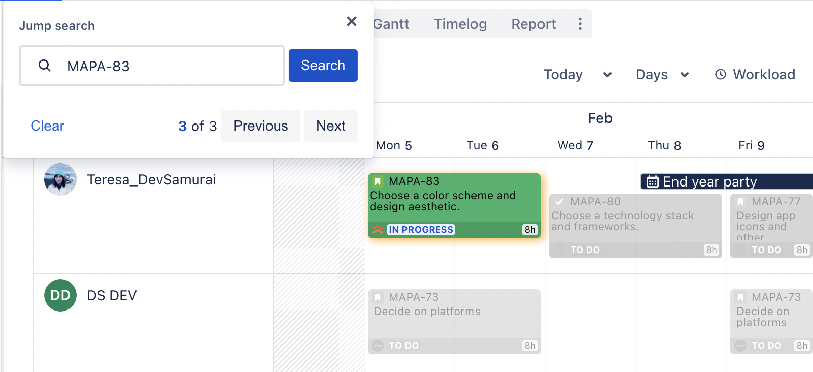Click the Workload clock icon
This screenshot has height=372, width=813.
coord(721,74)
